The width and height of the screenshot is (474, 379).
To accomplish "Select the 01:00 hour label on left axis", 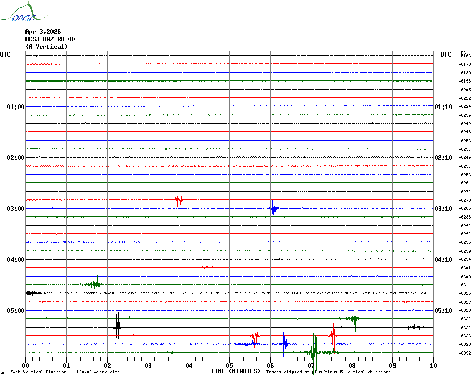I will 16,107.
